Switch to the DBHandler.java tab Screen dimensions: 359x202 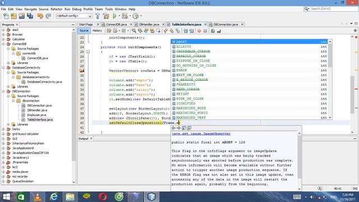(x=149, y=25)
